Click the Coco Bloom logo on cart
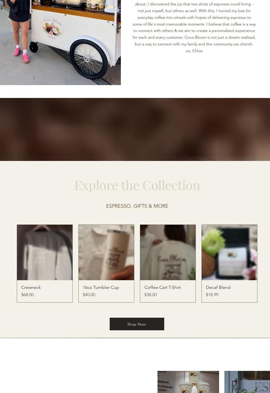The height and width of the screenshot is (393, 270). coord(53,28)
